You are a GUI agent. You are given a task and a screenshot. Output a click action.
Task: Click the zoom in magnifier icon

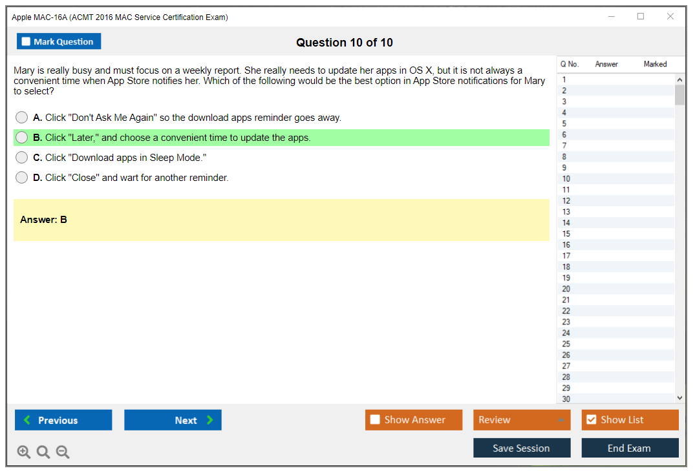click(x=24, y=452)
